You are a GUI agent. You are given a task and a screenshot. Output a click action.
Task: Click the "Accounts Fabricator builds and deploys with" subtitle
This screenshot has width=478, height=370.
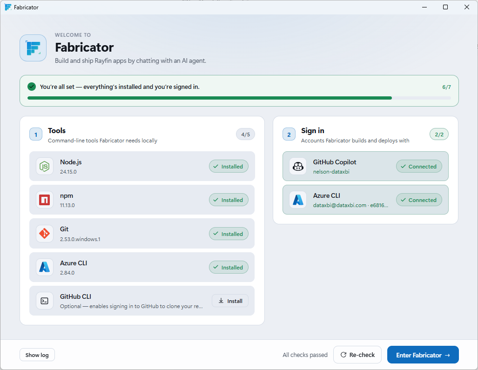pos(355,141)
